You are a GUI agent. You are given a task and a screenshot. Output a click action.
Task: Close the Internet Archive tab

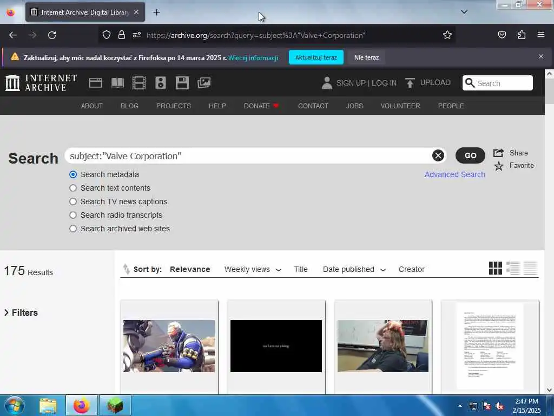(x=136, y=12)
